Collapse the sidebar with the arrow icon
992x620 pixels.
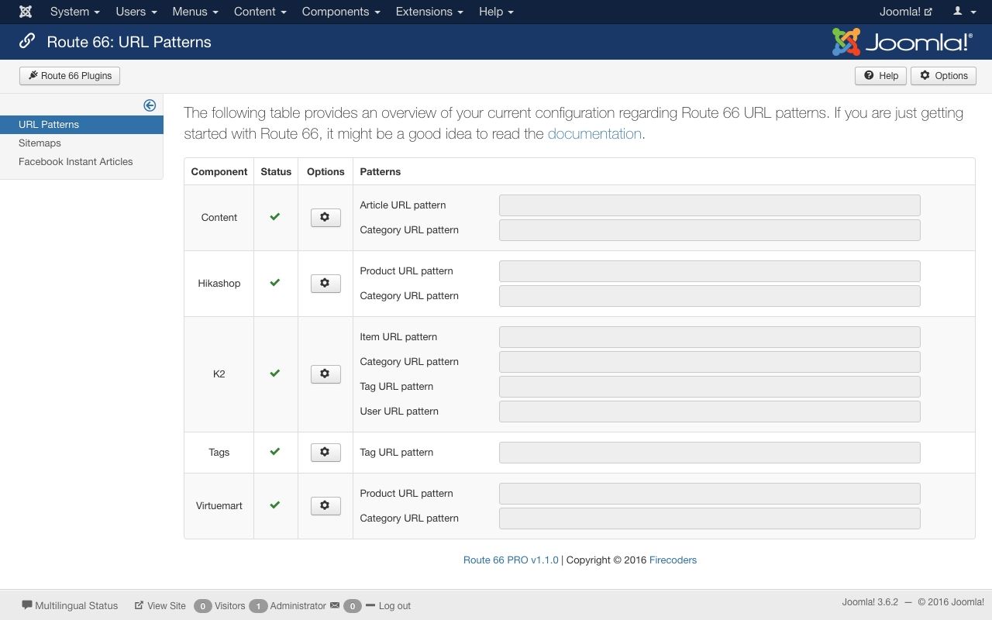point(150,105)
